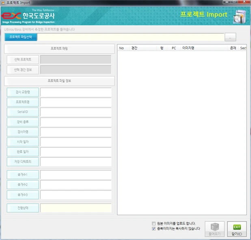Screen dimensions: 251x240
Task: Uncheck 중복이미지는 복사하지 않습니다 checkbox
Action: [154, 229]
